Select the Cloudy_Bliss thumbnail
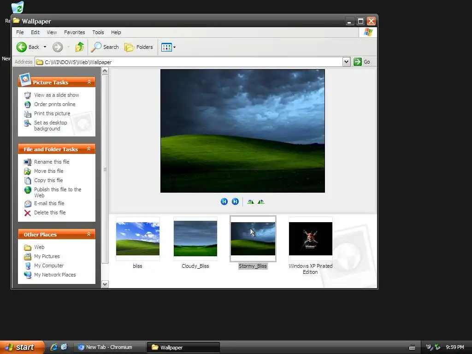472x354 pixels. [195, 239]
